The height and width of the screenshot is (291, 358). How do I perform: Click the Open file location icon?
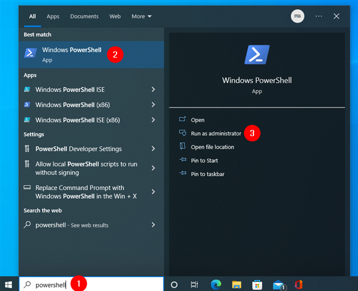[182, 146]
